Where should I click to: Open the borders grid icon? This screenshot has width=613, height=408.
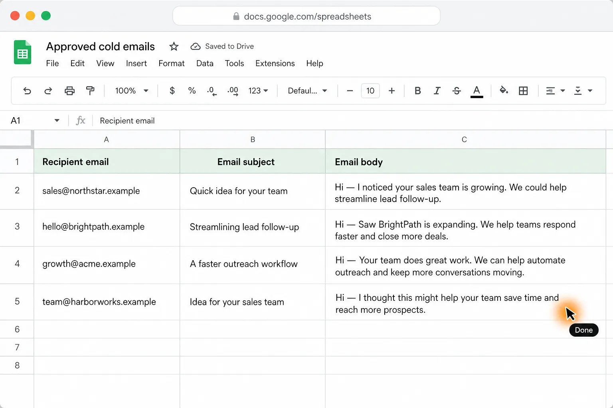pyautogui.click(x=523, y=91)
